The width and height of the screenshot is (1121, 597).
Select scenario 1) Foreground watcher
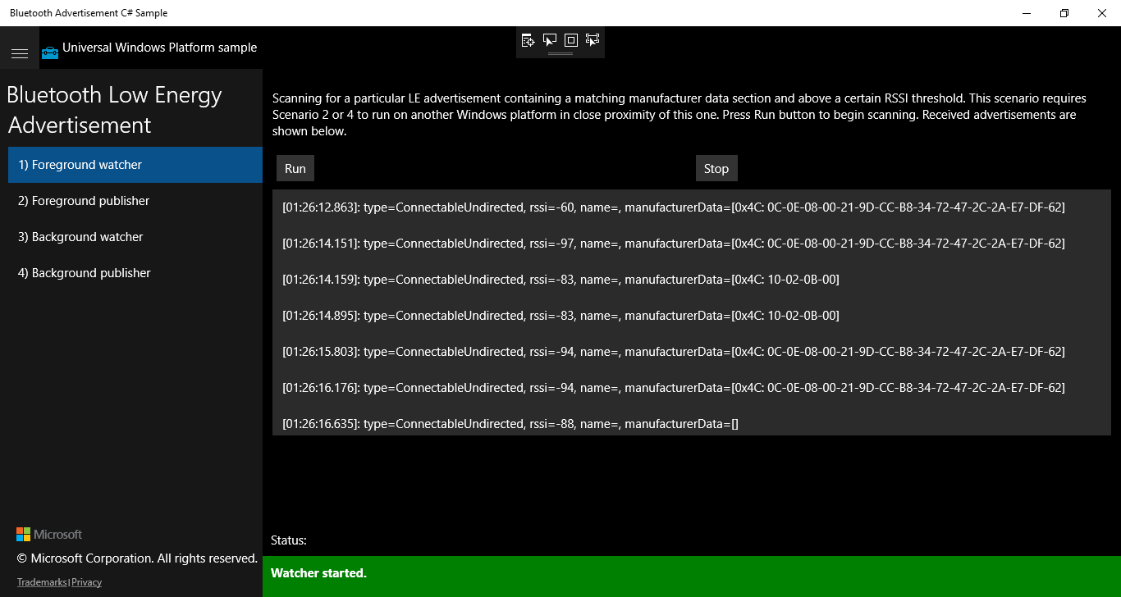coord(135,165)
